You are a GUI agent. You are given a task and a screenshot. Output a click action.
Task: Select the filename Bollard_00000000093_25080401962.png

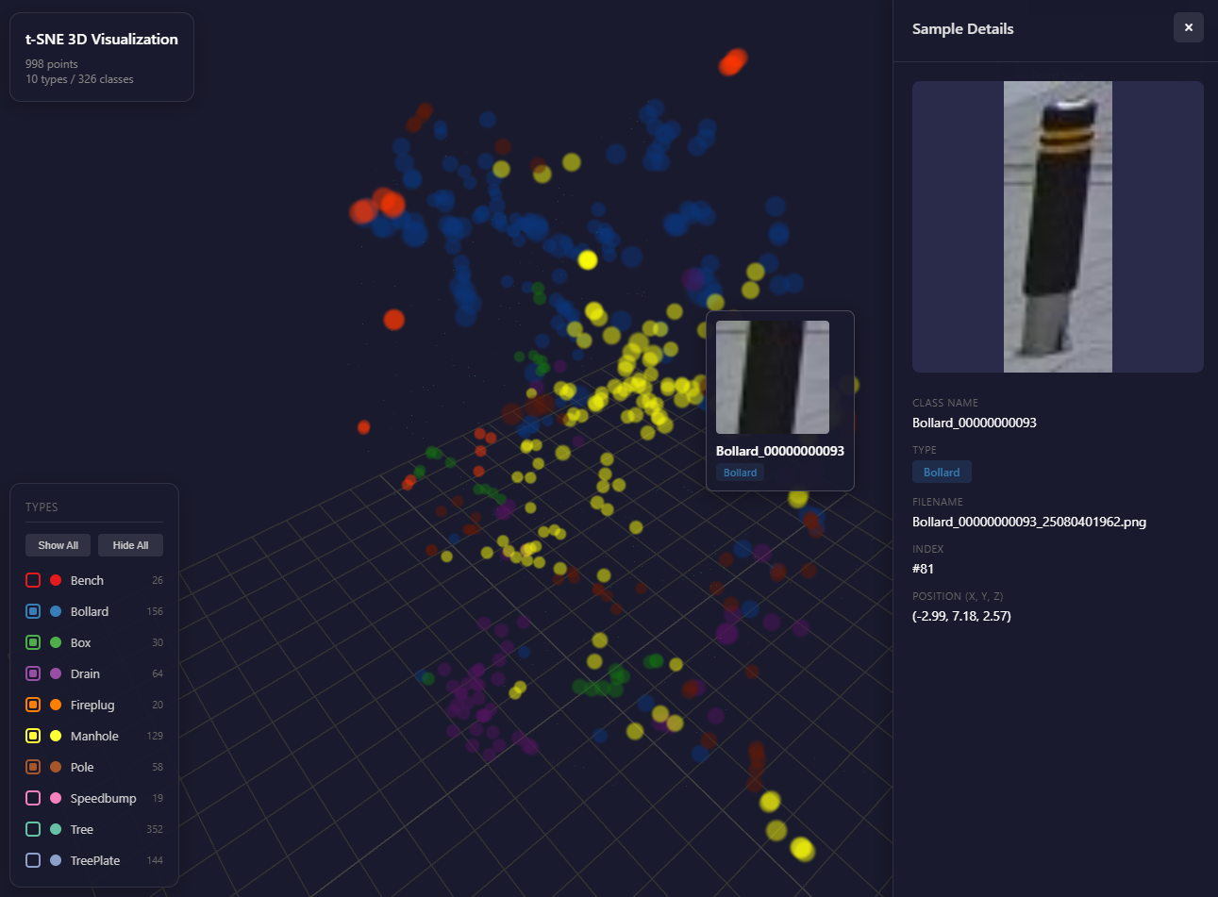pos(1029,522)
